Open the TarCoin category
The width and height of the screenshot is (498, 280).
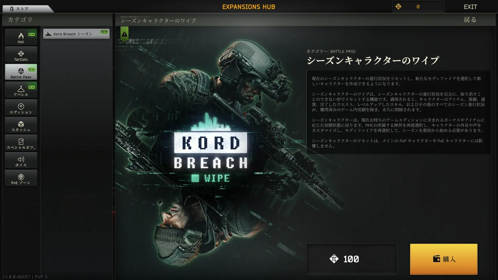click(x=21, y=54)
